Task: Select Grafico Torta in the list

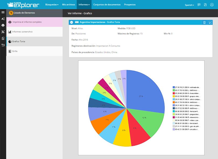Action: (x=34, y=42)
